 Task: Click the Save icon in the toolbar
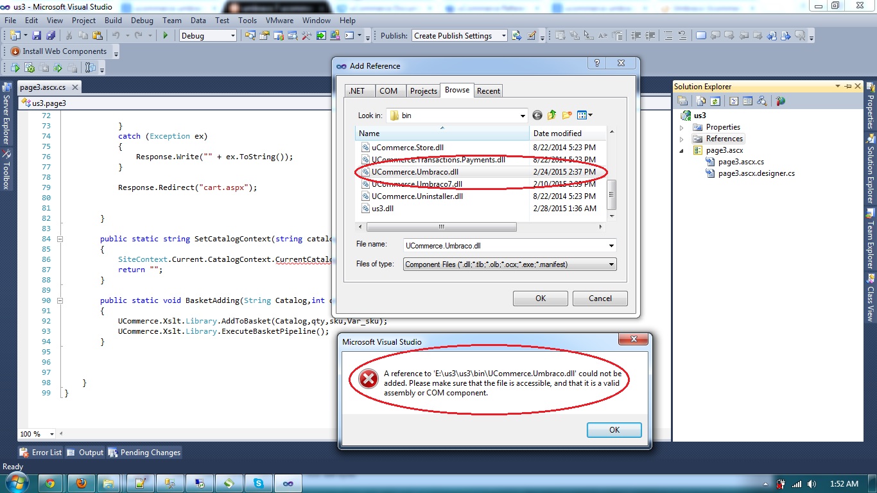37,36
